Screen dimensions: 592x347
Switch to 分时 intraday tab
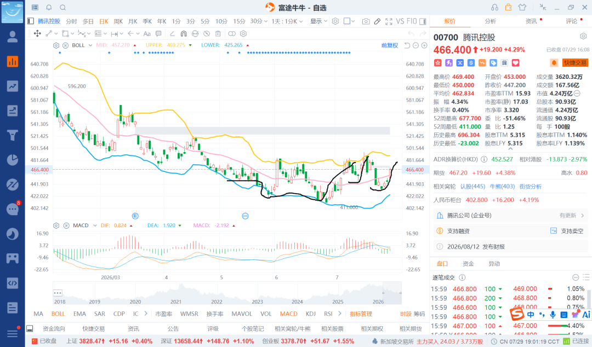click(x=71, y=21)
